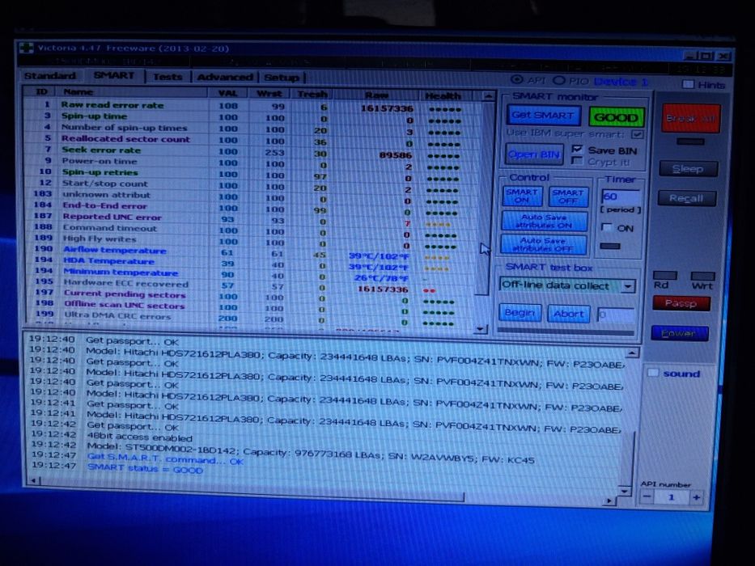755x566 pixels.
Task: Click the Begin test button
Action: (520, 313)
